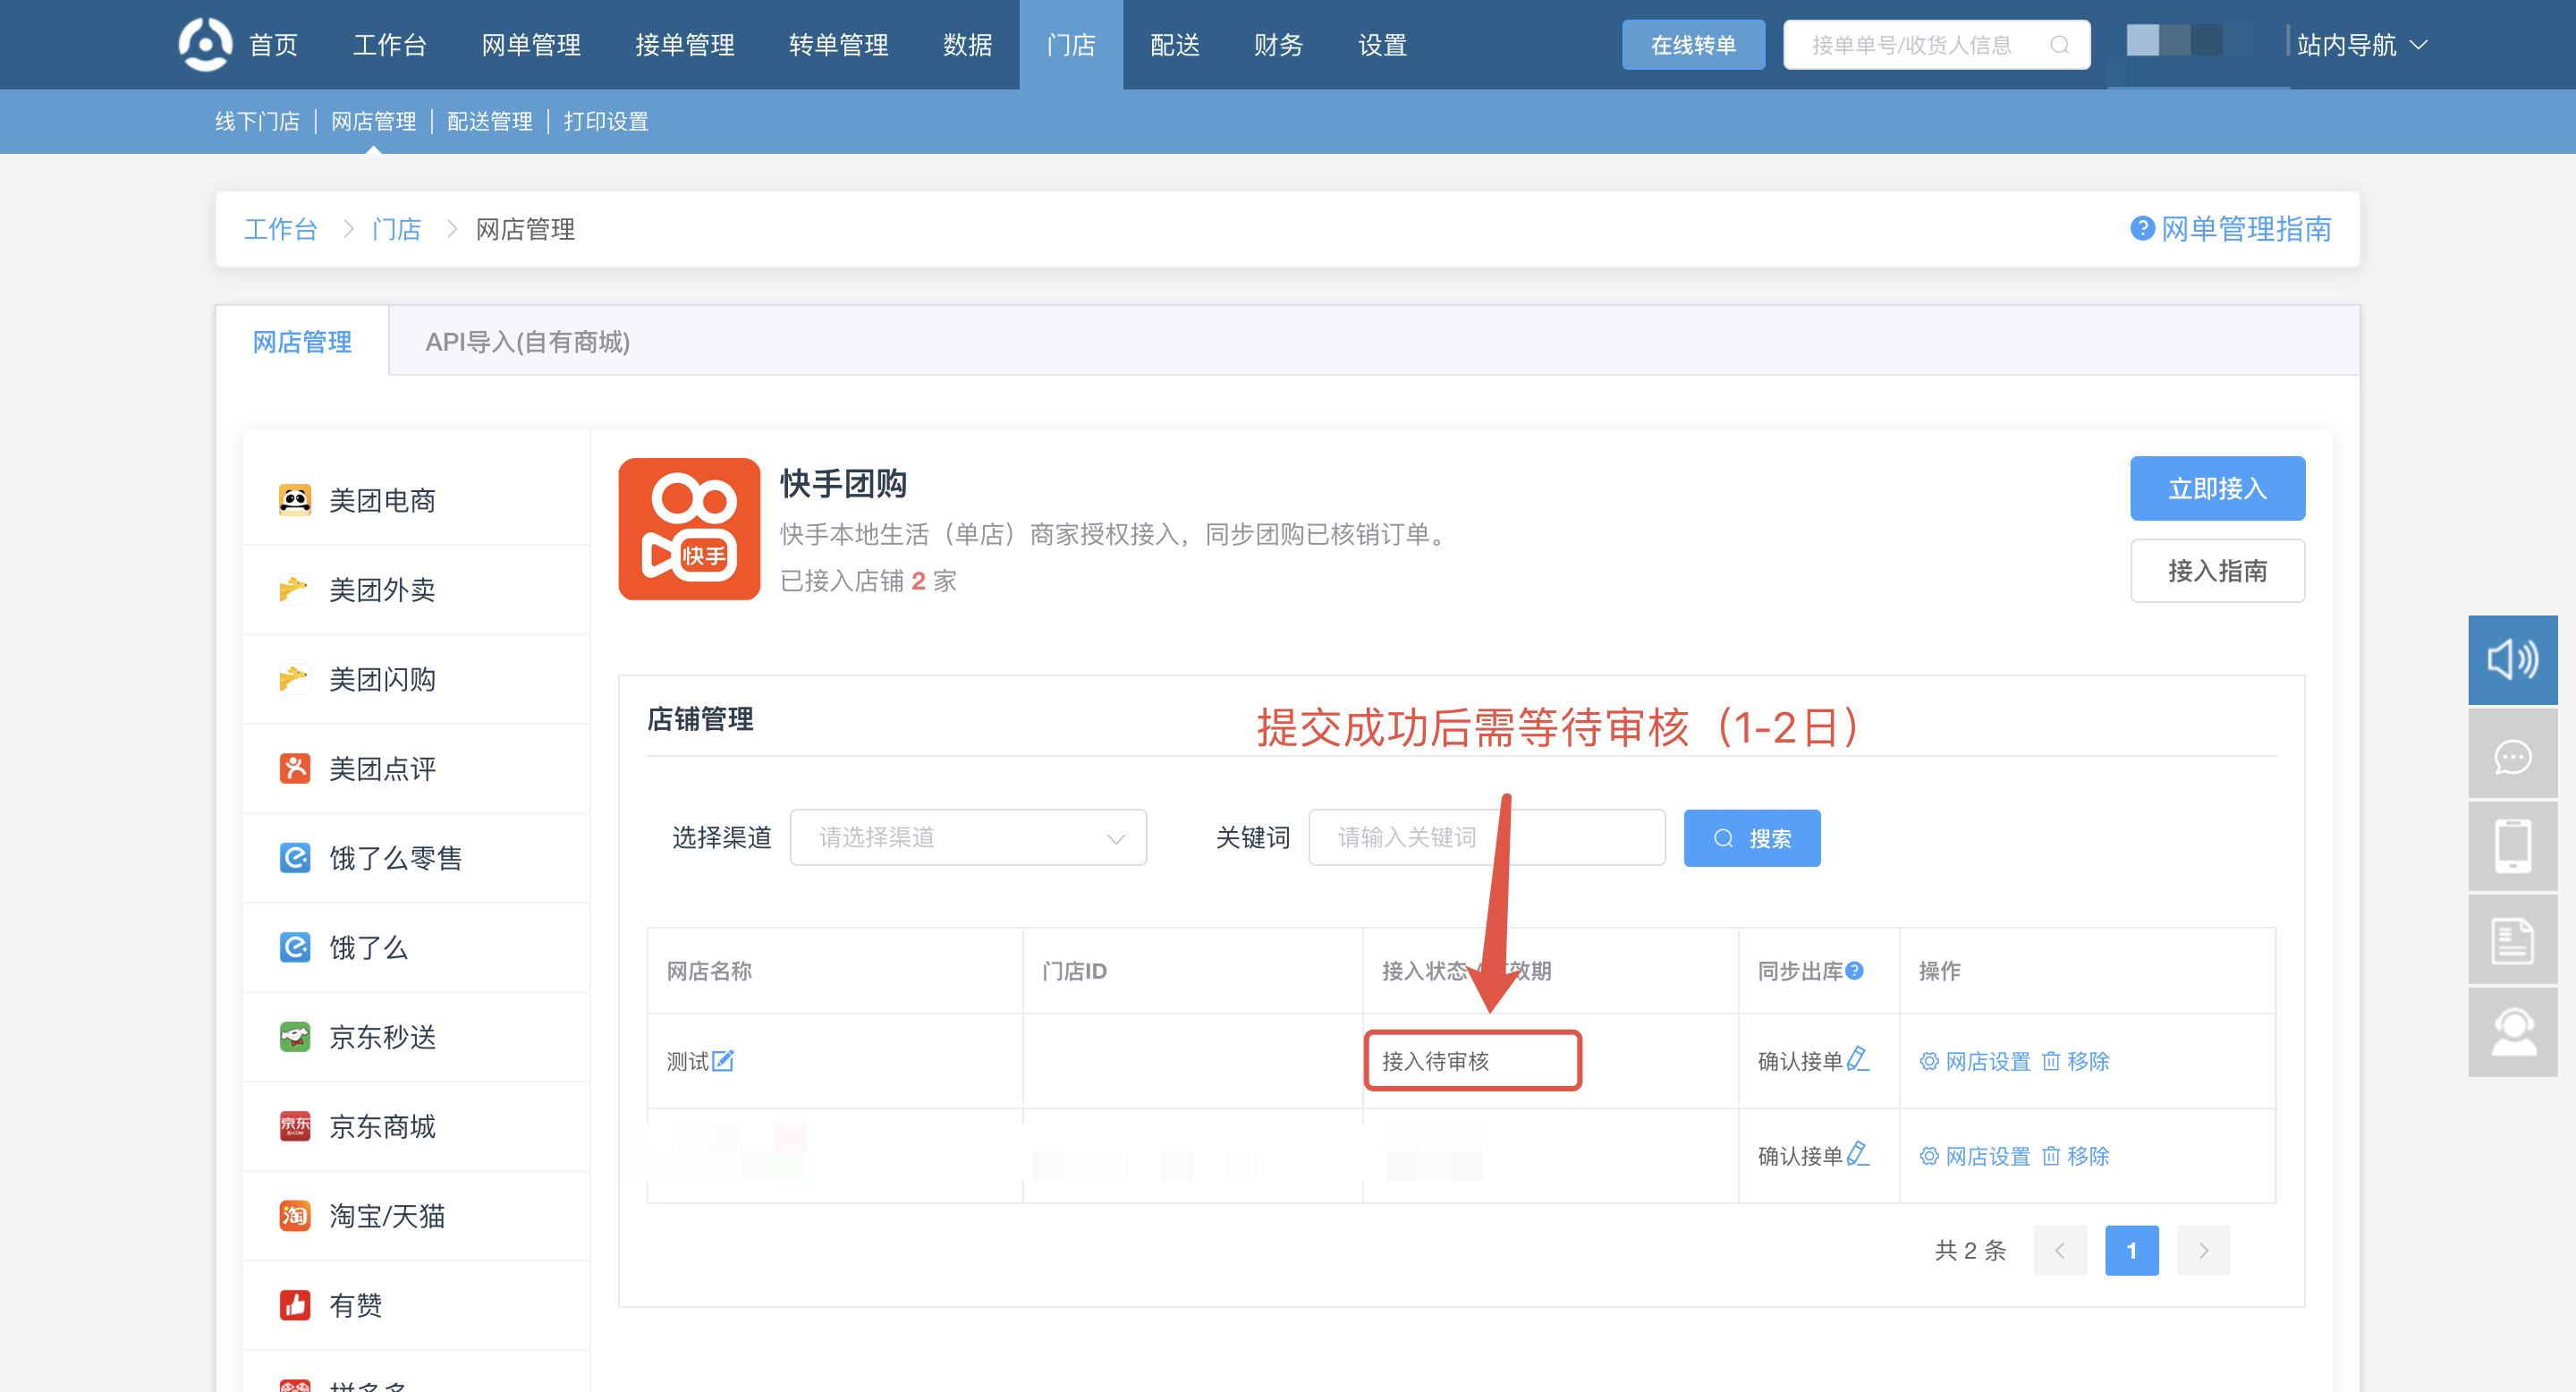Viewport: 2576px width, 1392px height.
Task: Open the 网单管理指南 link
Action: coord(2246,229)
